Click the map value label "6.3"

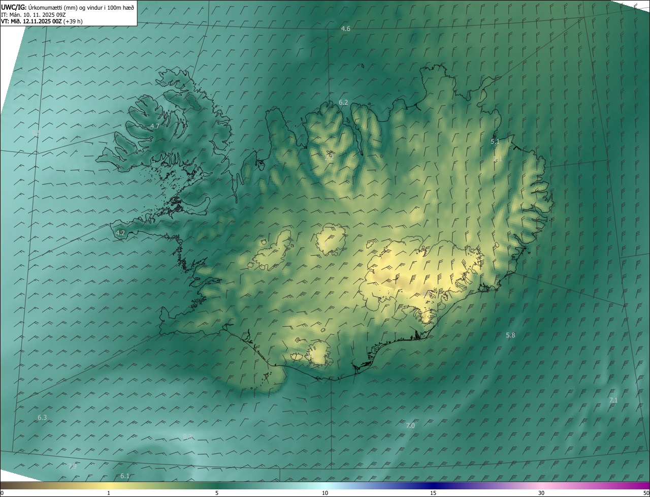pyautogui.click(x=42, y=418)
